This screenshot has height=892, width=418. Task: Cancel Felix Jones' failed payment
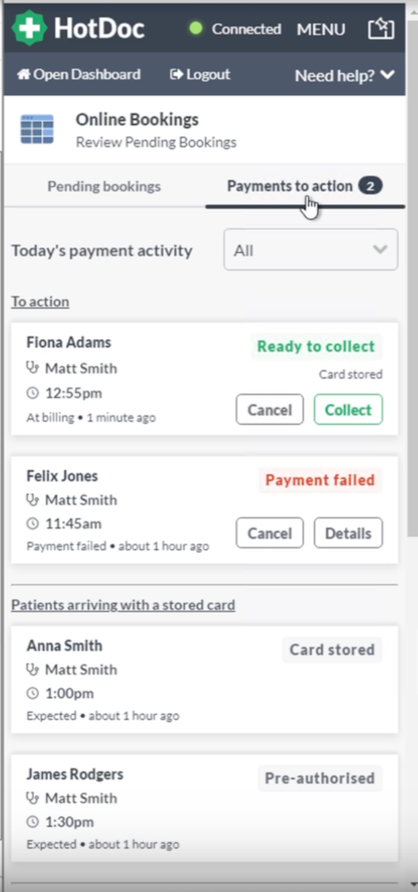tap(269, 533)
